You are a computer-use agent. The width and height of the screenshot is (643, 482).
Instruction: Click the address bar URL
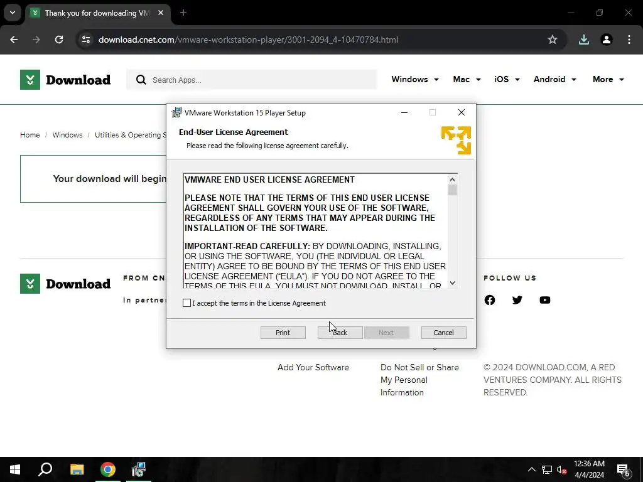[x=248, y=40]
